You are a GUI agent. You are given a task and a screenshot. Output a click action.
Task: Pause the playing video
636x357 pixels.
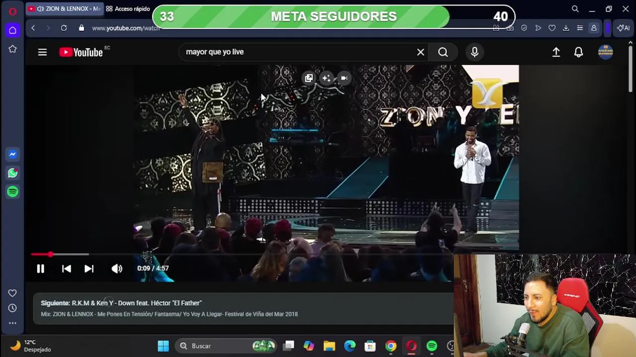pyautogui.click(x=41, y=268)
